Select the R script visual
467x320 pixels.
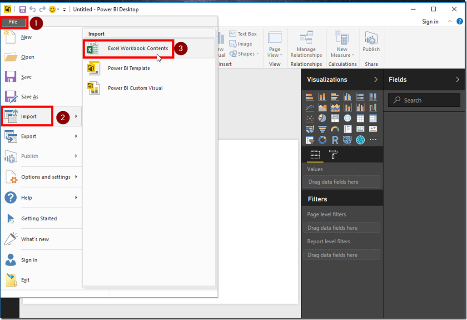point(335,140)
